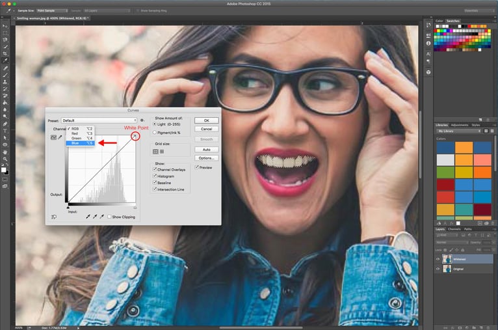Select the Whitened layer thumbnail

(447, 259)
